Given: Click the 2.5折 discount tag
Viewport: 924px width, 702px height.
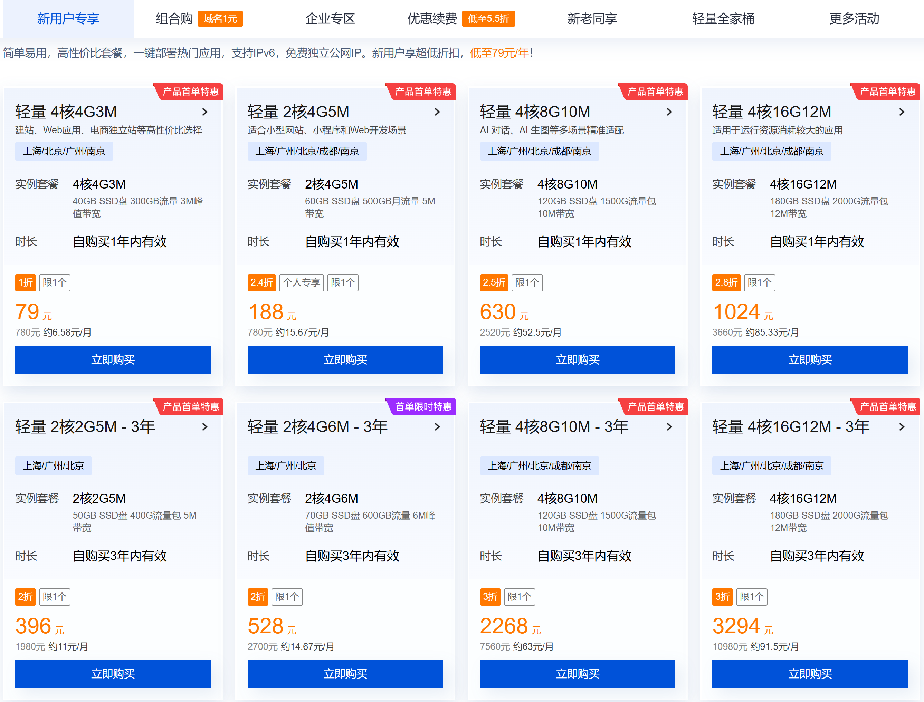Looking at the screenshot, I should tap(494, 283).
